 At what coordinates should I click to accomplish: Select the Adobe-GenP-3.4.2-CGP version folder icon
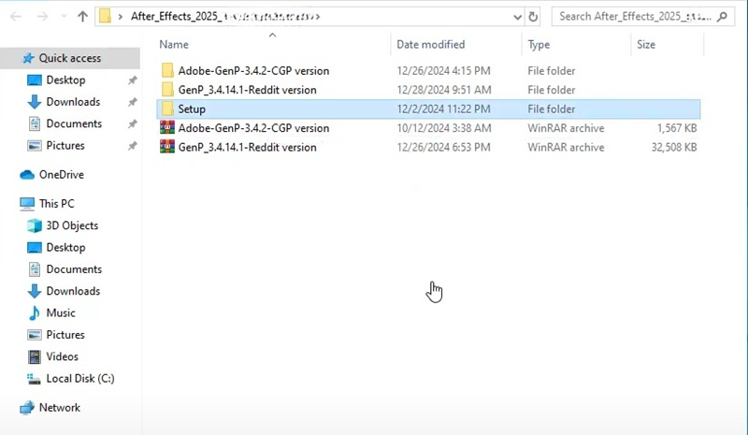tap(167, 71)
